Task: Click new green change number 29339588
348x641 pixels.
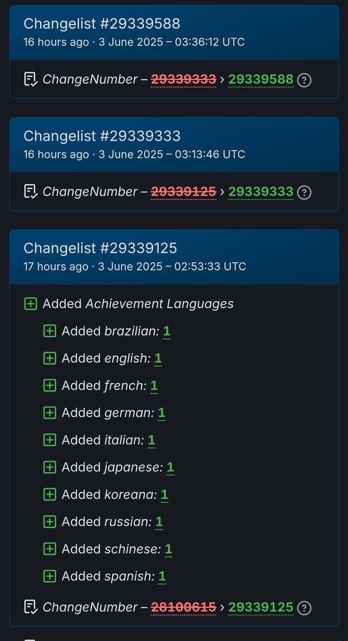Action: pyautogui.click(x=261, y=80)
